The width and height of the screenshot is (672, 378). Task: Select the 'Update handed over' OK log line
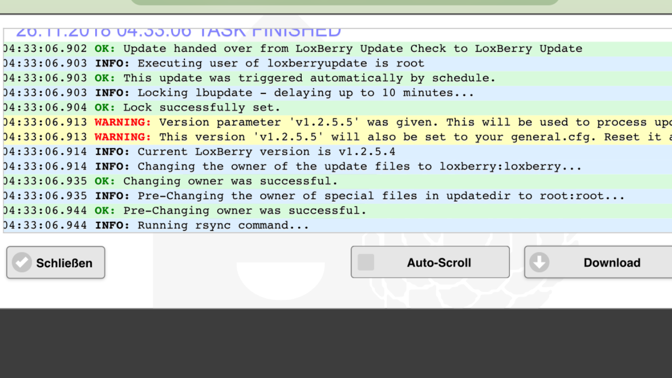point(338,49)
